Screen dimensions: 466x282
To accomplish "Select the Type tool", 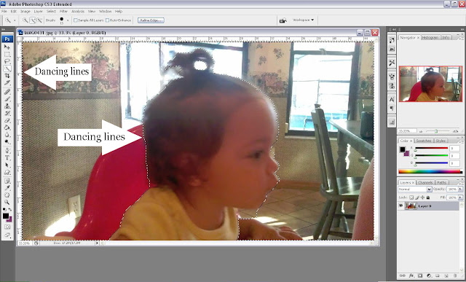I will pos(7,158).
